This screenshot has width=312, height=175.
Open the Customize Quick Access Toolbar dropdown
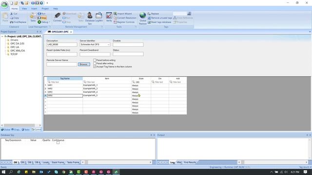(x=47, y=3)
